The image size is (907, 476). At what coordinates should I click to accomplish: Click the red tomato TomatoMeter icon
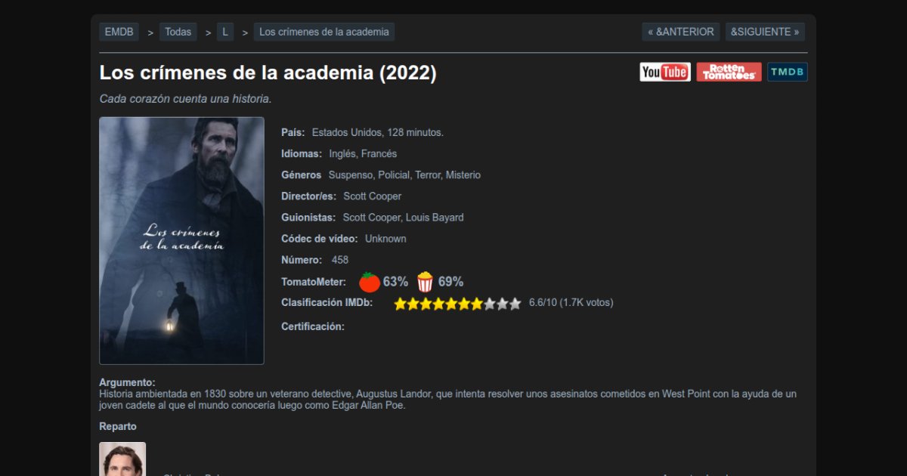coord(370,282)
